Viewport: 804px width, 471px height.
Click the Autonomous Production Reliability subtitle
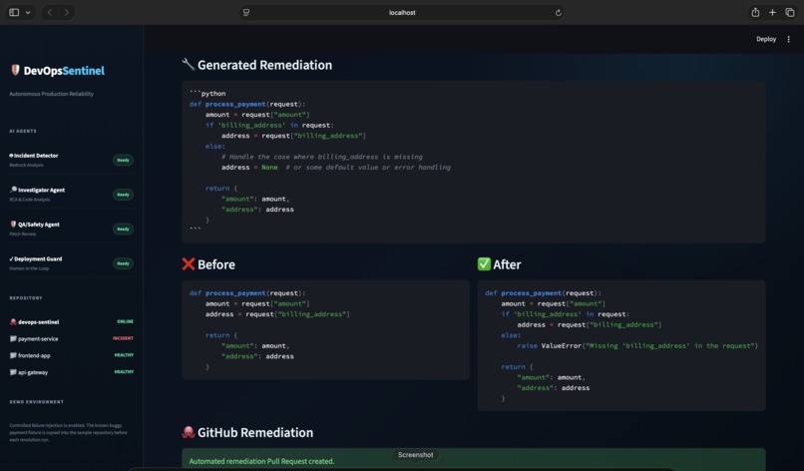51,94
